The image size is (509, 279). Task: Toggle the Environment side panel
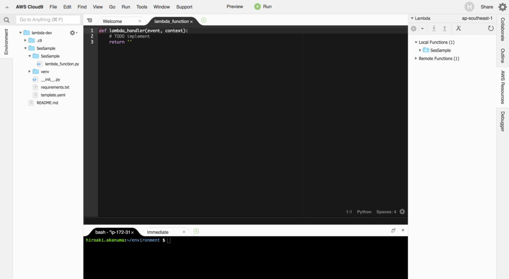[x=6, y=42]
